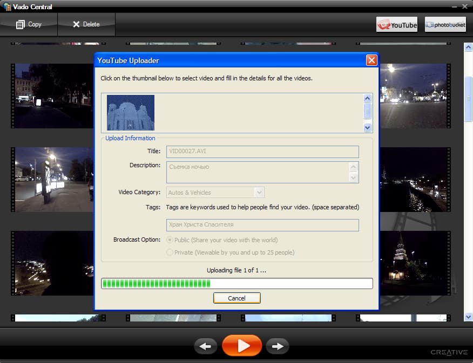Go to the next video with right arrow
This screenshot has height=363, width=473.
click(278, 346)
